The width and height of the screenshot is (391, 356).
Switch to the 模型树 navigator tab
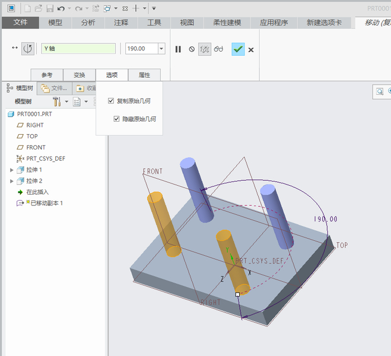pos(20,88)
